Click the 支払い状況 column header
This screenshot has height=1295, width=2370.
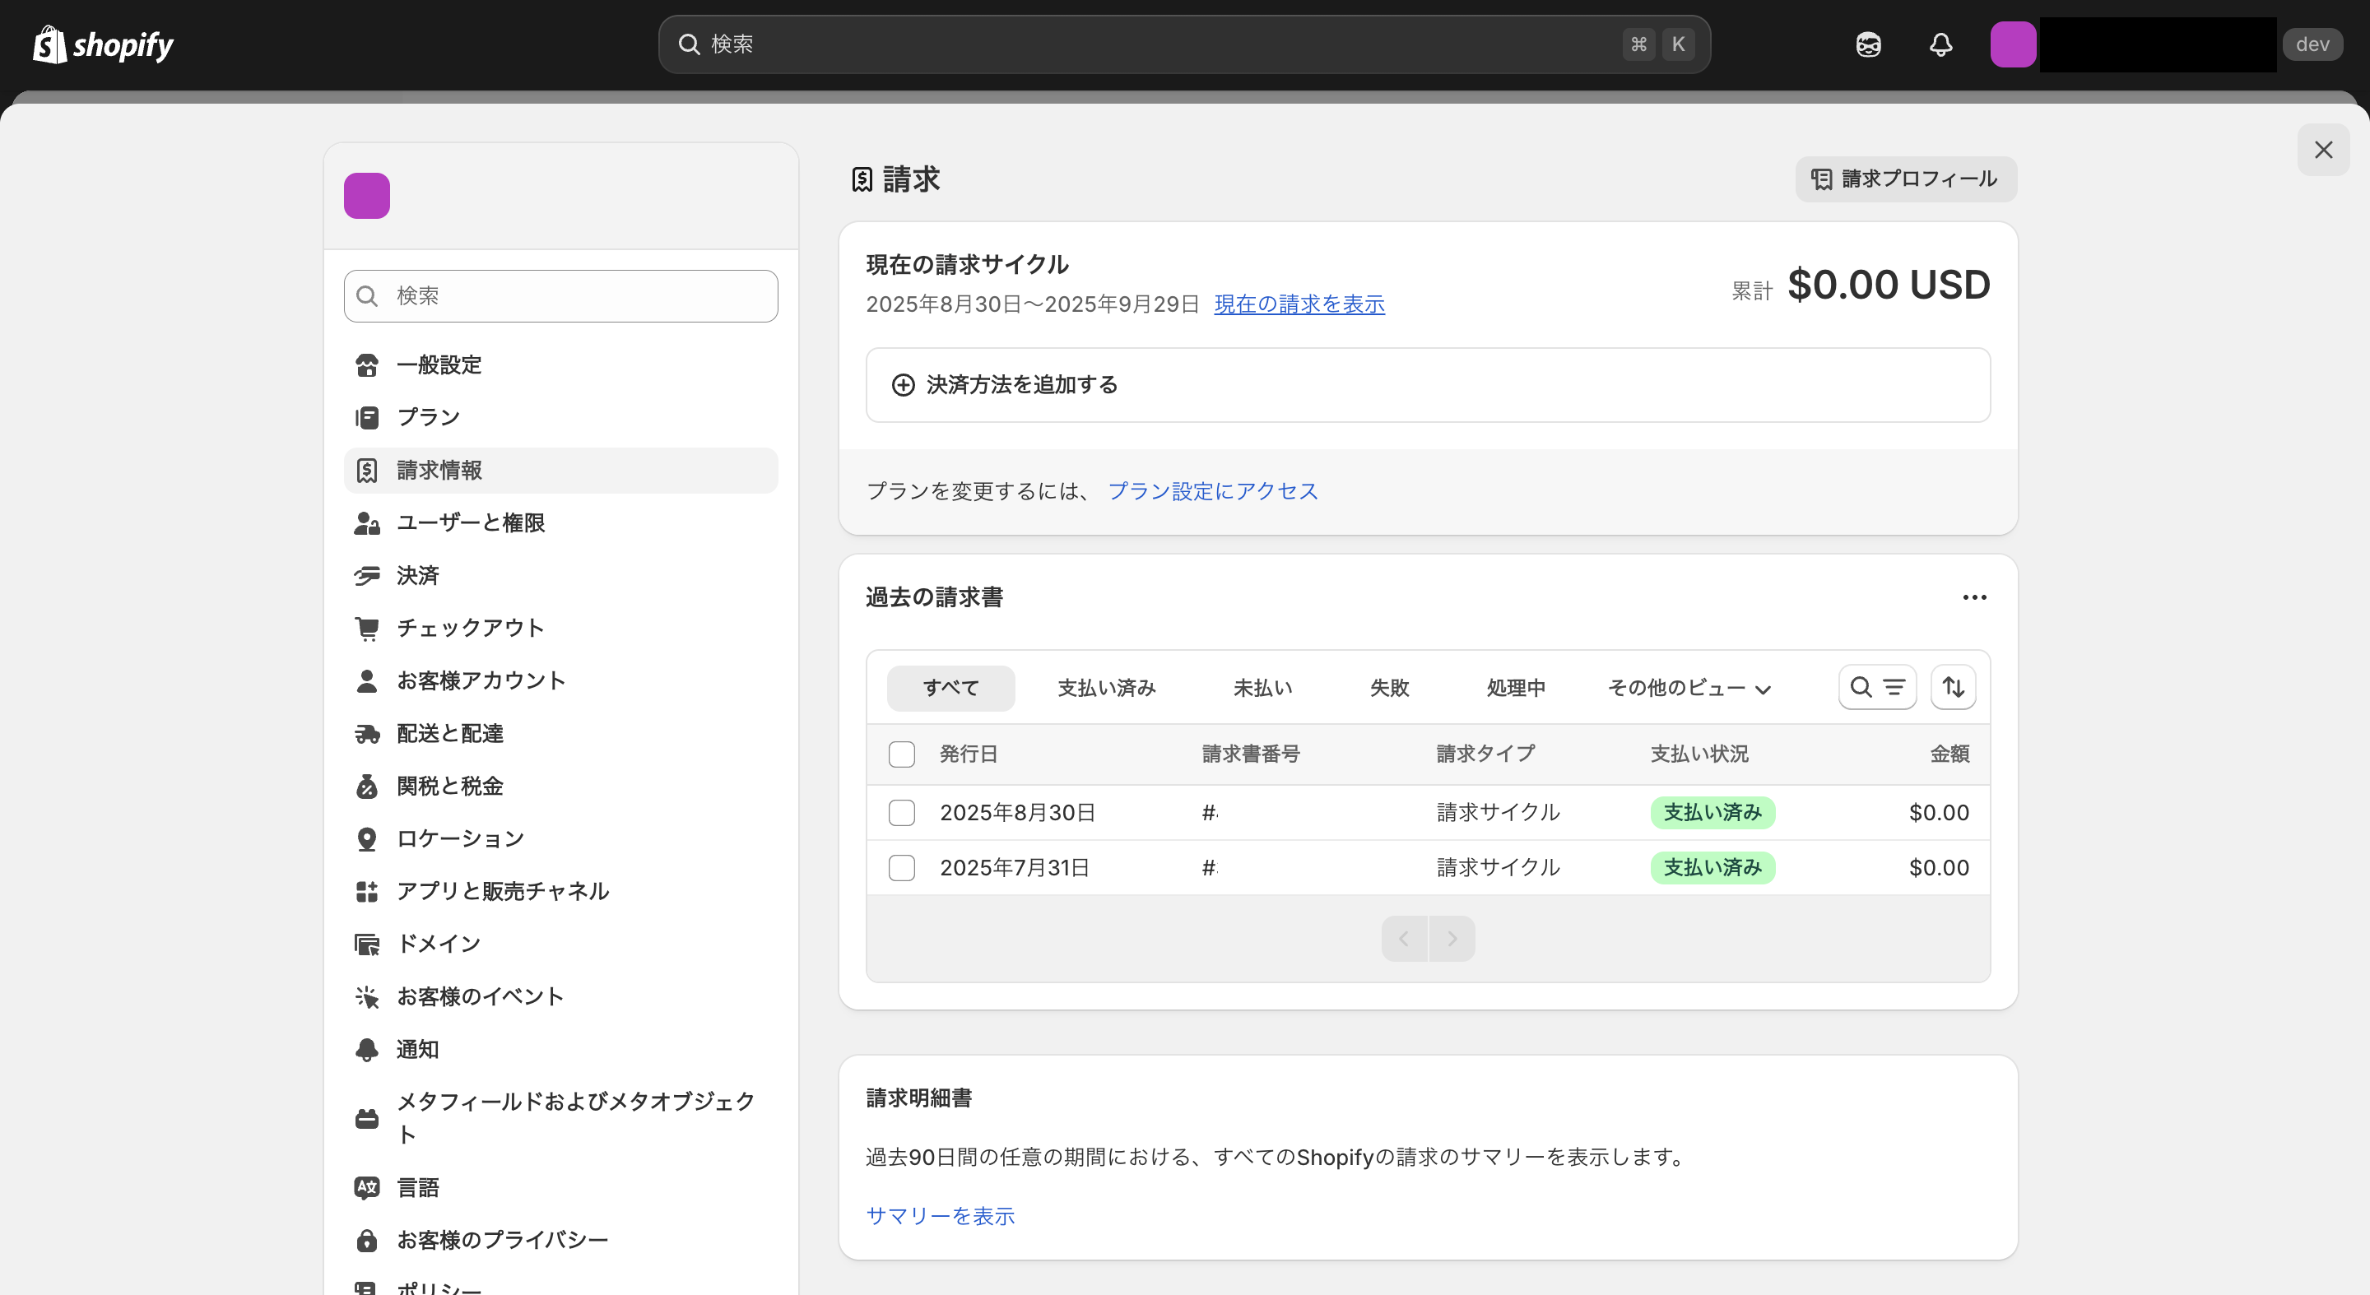1699,754
